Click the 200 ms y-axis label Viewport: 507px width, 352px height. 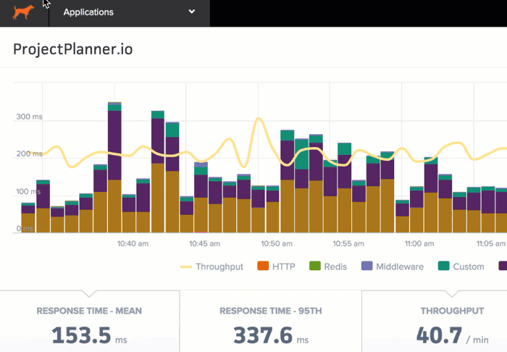click(x=29, y=154)
